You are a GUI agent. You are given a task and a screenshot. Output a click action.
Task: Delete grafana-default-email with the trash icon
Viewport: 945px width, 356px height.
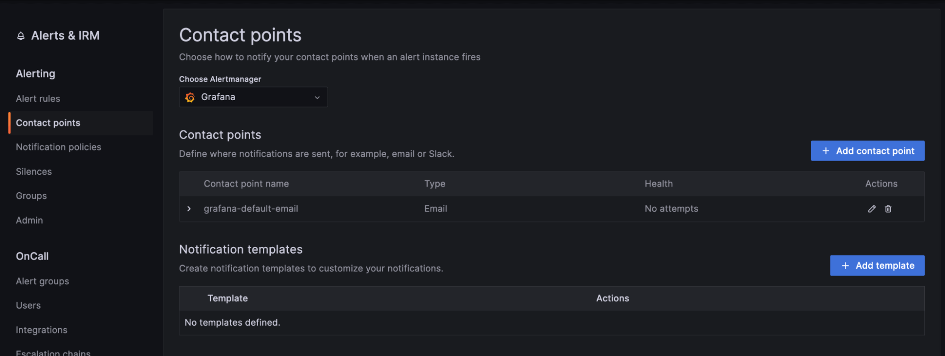888,209
